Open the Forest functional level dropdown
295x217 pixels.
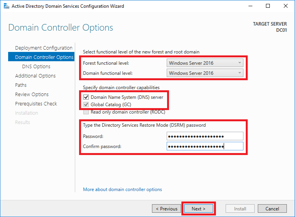[205, 63]
